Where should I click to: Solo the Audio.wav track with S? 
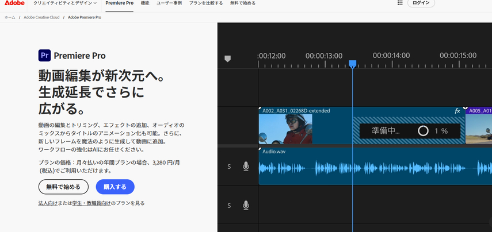(229, 167)
